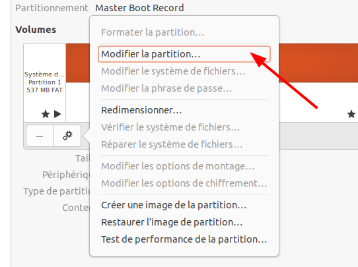Click the star icon on the right volume
The width and height of the screenshot is (358, 267).
coord(351,114)
